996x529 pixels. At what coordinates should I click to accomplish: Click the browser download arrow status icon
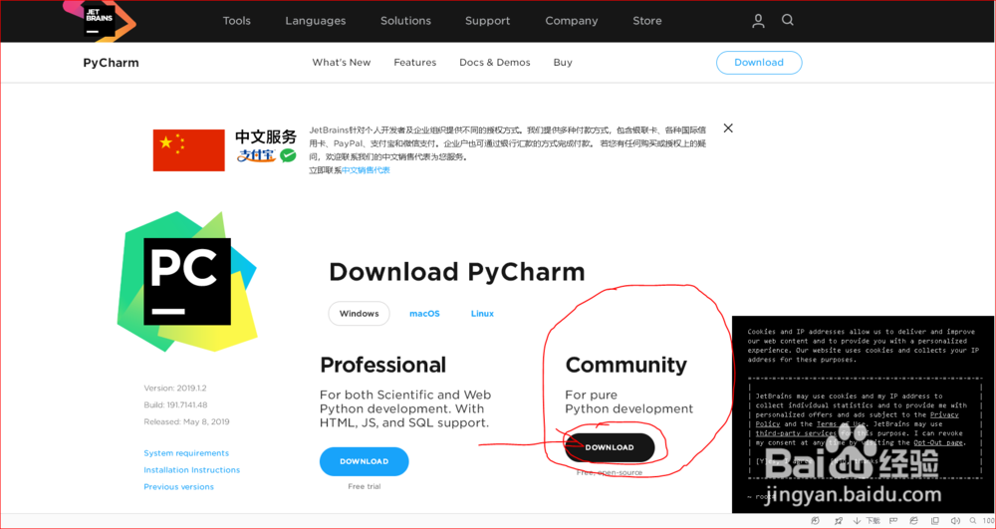click(857, 521)
